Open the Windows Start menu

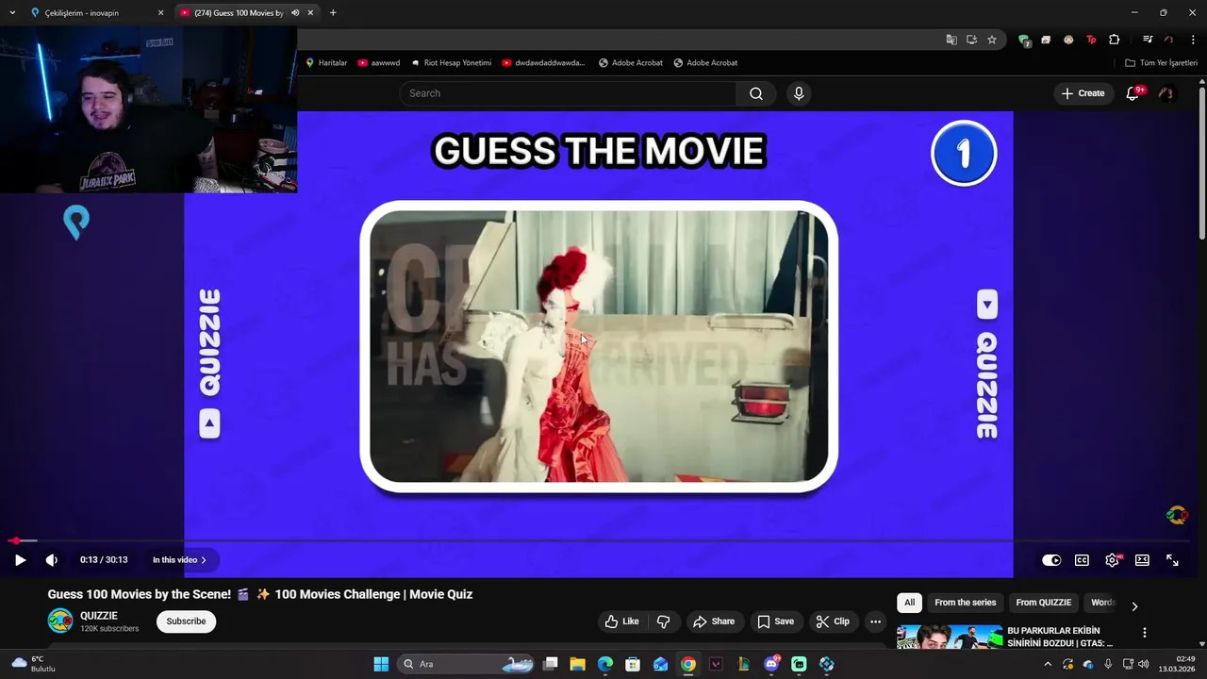tap(381, 664)
